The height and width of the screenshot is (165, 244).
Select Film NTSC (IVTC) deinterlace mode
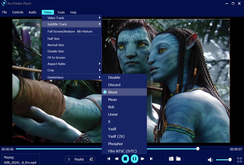tap(124, 151)
